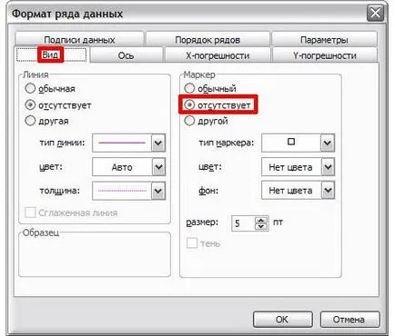Expand the толщина dropdown arrow
The image size is (395, 336).
[x=158, y=191]
